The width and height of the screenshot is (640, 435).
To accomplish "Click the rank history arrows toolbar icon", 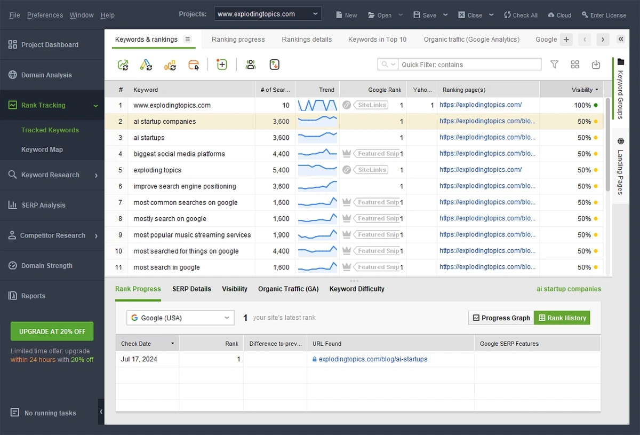I will pos(274,65).
